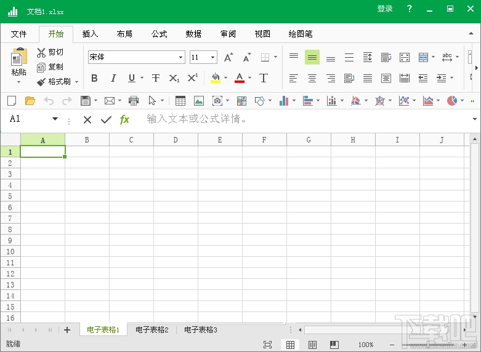Set vertical align top
The height and width of the screenshot is (352, 481).
click(x=294, y=57)
